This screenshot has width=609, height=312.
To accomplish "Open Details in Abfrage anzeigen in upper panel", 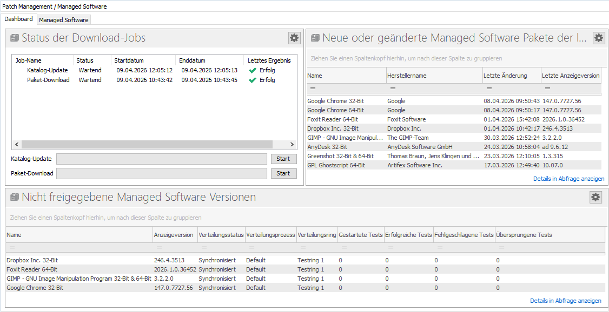I will 568,179.
